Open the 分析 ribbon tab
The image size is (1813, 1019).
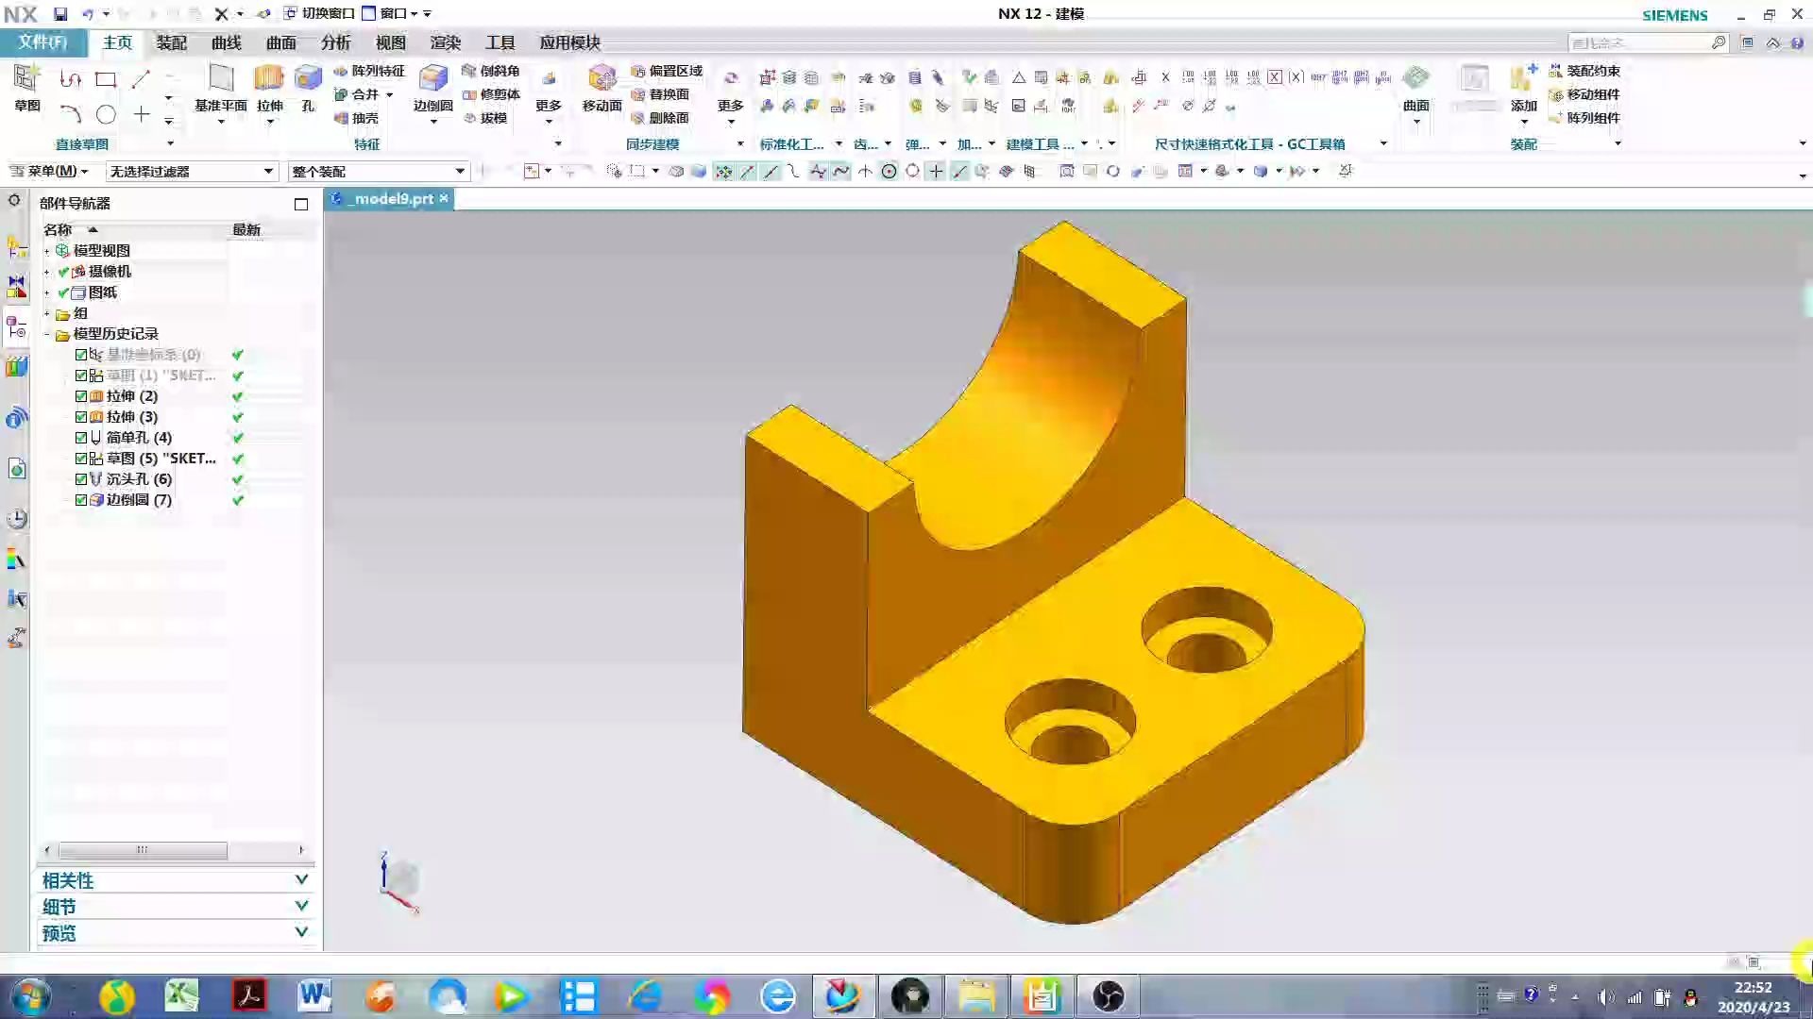[x=335, y=42]
